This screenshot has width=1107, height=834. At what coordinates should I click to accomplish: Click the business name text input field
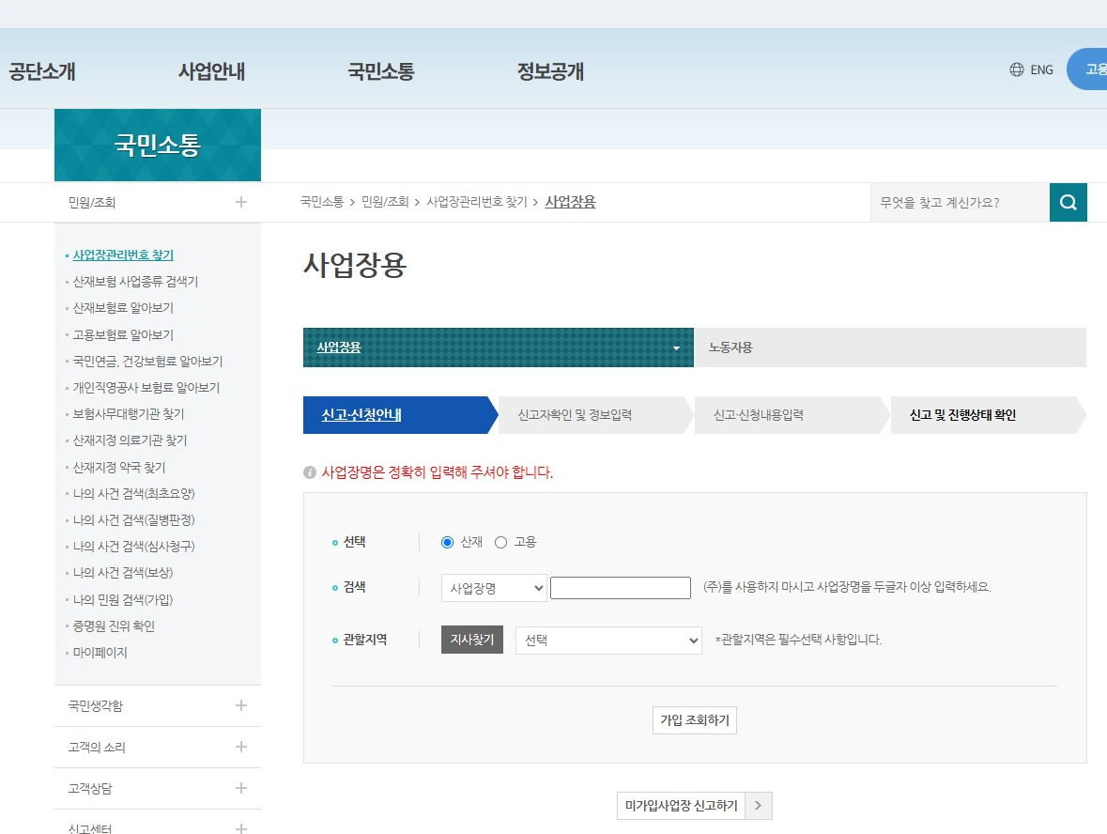[x=621, y=588]
